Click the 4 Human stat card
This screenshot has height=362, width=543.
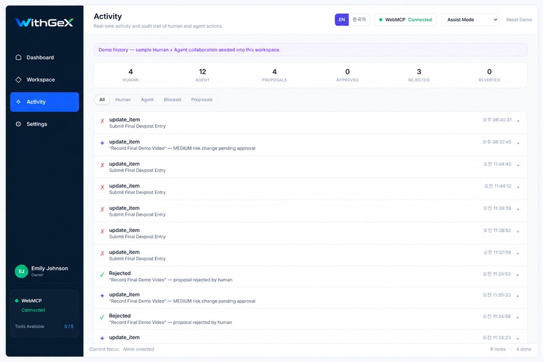(131, 76)
